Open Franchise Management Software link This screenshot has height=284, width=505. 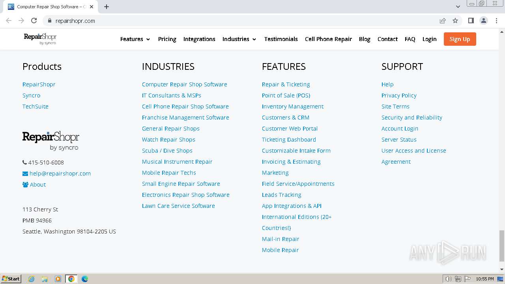pyautogui.click(x=185, y=118)
